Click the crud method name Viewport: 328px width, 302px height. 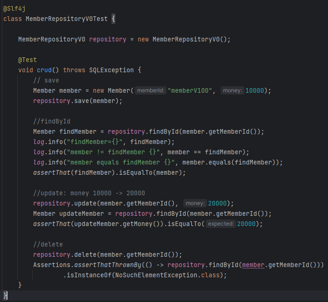[x=44, y=70]
